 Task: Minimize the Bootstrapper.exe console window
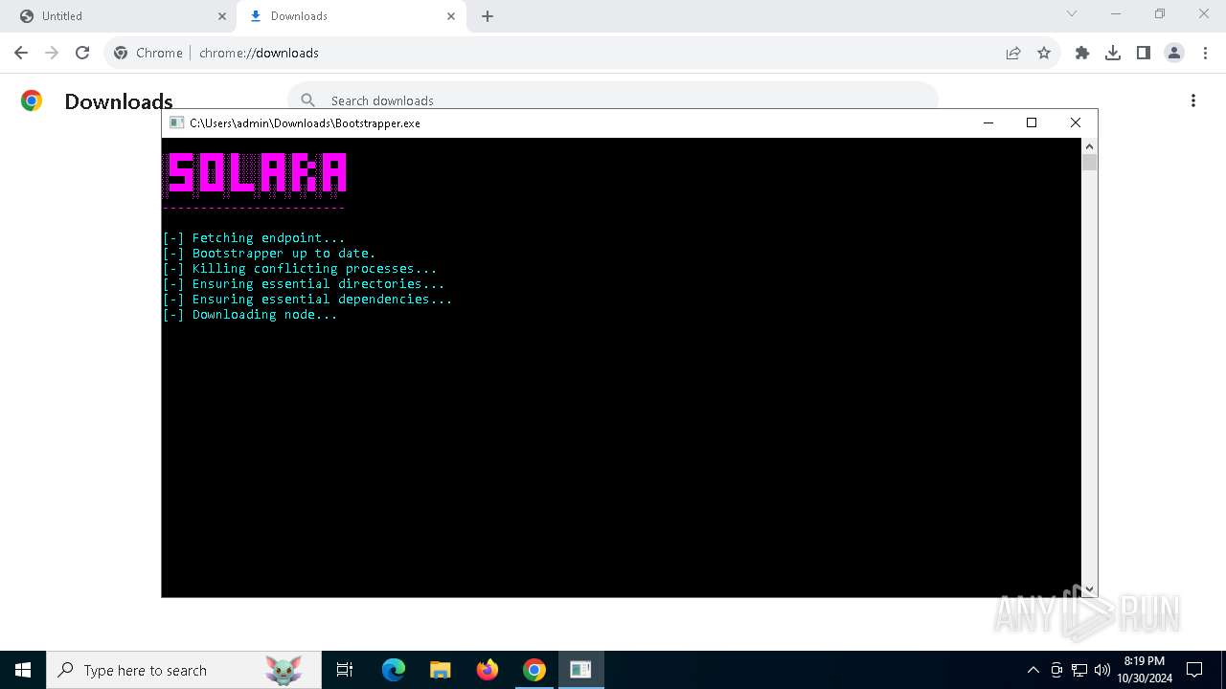(988, 122)
